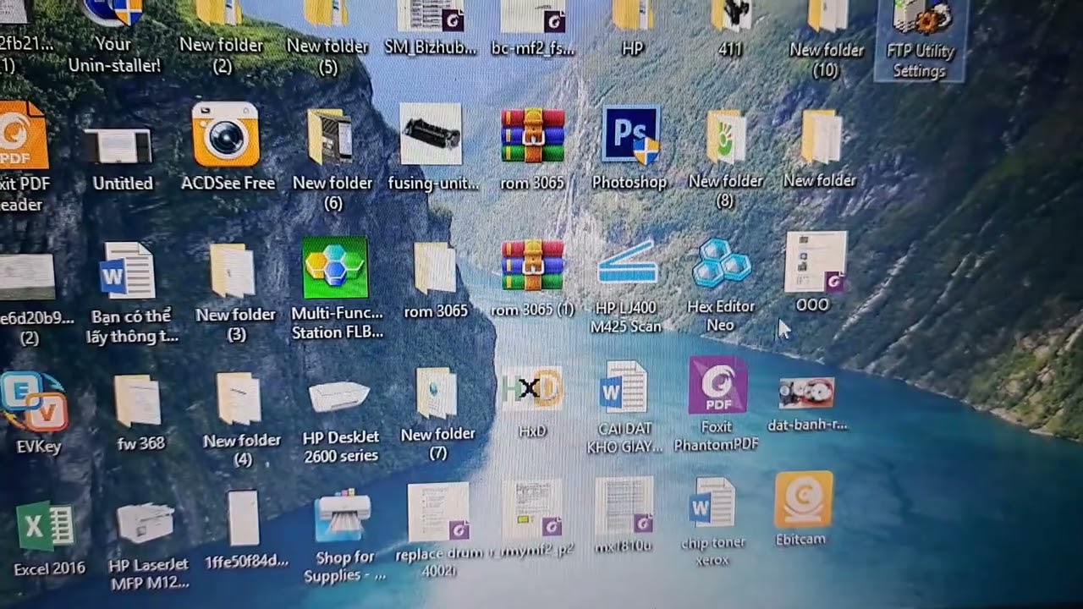1083x609 pixels.
Task: Select the Multi-Func Station icon
Action: coord(335,267)
